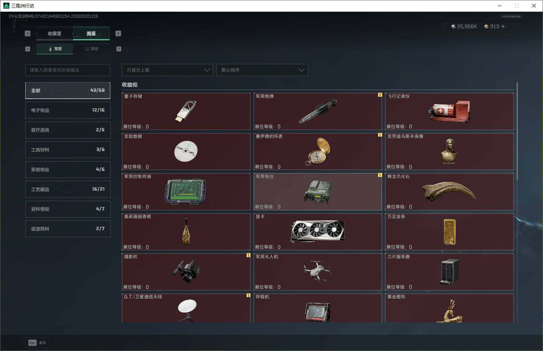The width and height of the screenshot is (543, 351).
Task: Click the alert badge on 军用电台 card
Action: point(380,175)
